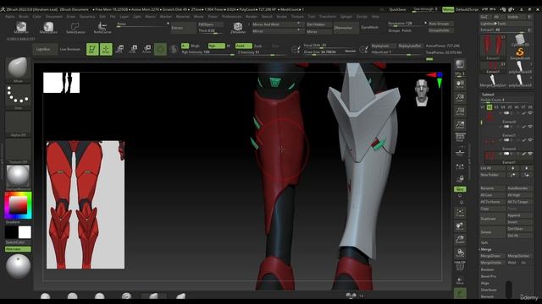Image resolution: width=542 pixels, height=304 pixels.
Task: Click the DynaMesh button
Action: [369, 27]
